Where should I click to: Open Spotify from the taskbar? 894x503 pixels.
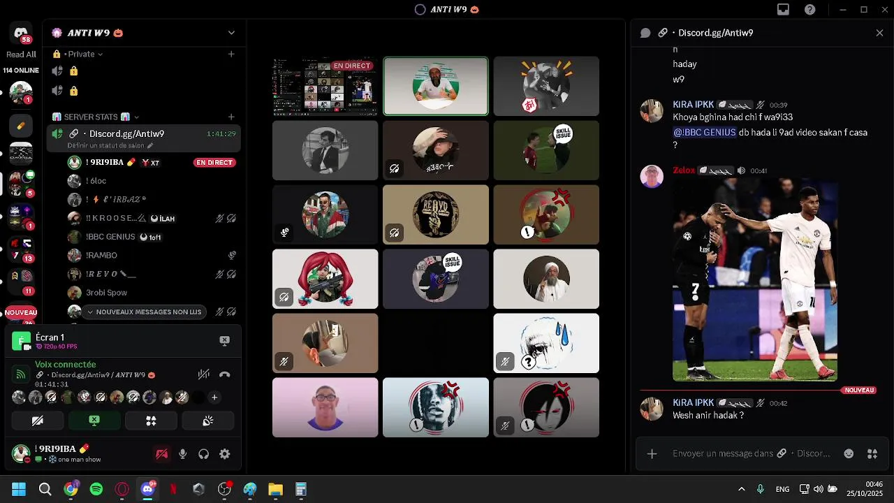point(96,489)
